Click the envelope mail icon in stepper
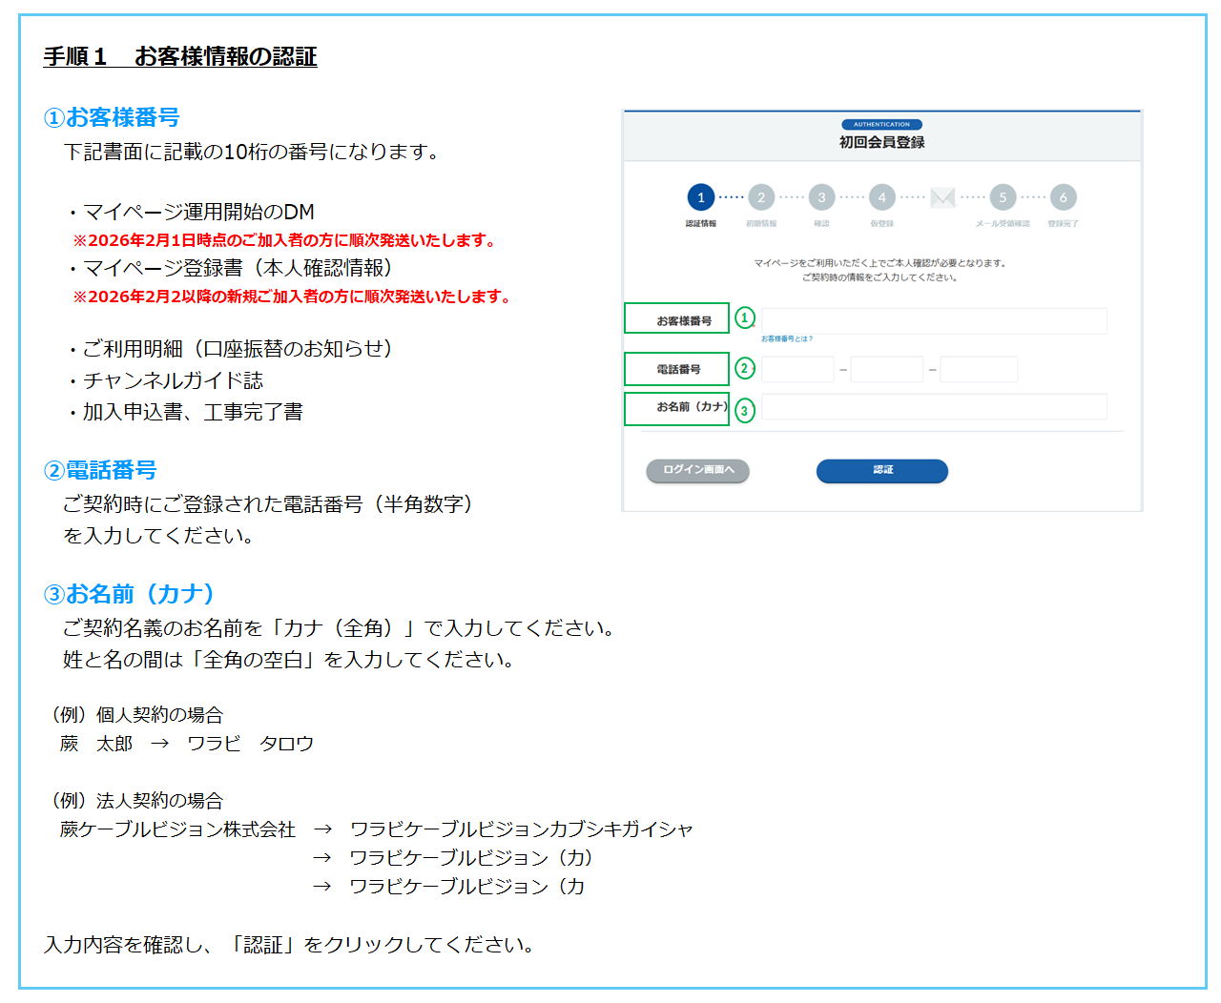Screen dimensions: 1221x1003 942,197
